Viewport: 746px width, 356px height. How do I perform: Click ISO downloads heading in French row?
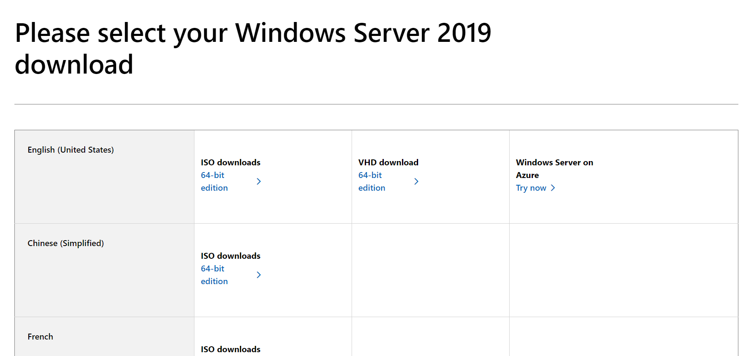230,349
